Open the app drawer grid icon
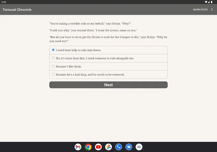This screenshot has height=152, width=217. click(139, 147)
